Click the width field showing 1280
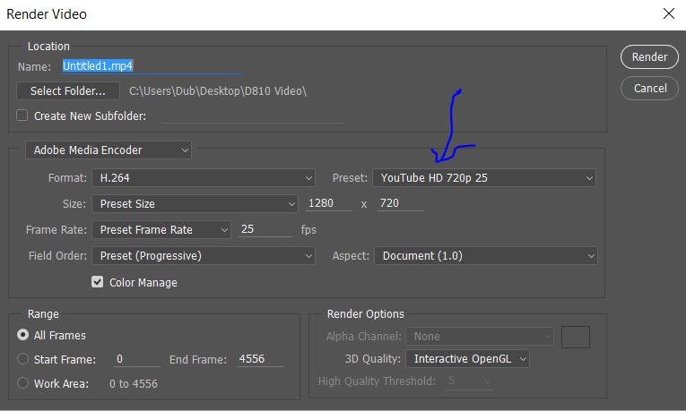The width and height of the screenshot is (686, 411). pyautogui.click(x=328, y=203)
